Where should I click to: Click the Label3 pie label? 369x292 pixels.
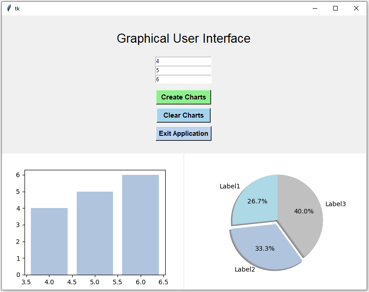335,204
